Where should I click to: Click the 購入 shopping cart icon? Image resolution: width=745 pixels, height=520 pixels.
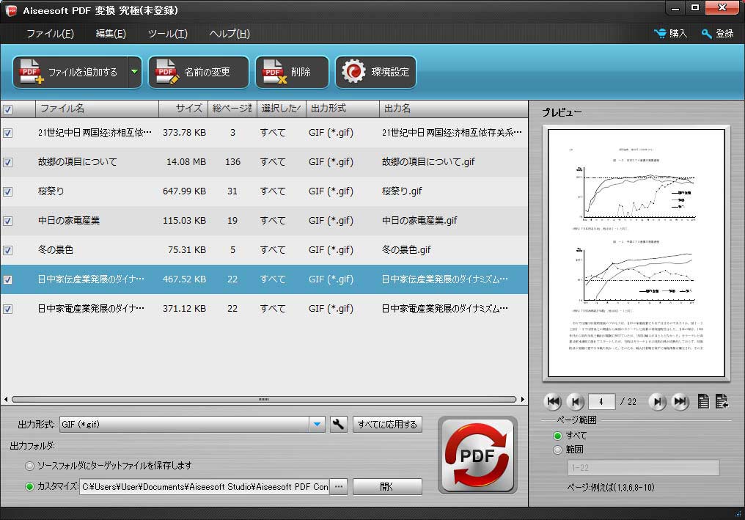tap(661, 34)
